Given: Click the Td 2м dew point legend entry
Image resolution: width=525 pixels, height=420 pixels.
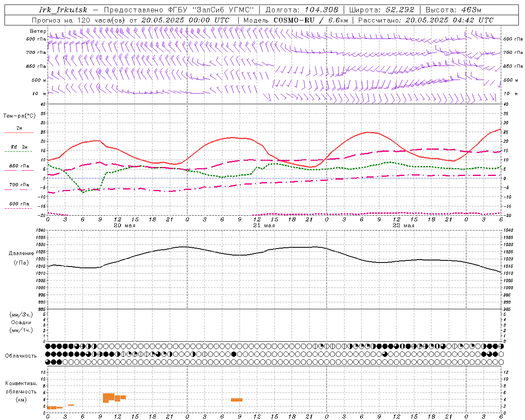Looking at the screenshot, I should point(19,147).
